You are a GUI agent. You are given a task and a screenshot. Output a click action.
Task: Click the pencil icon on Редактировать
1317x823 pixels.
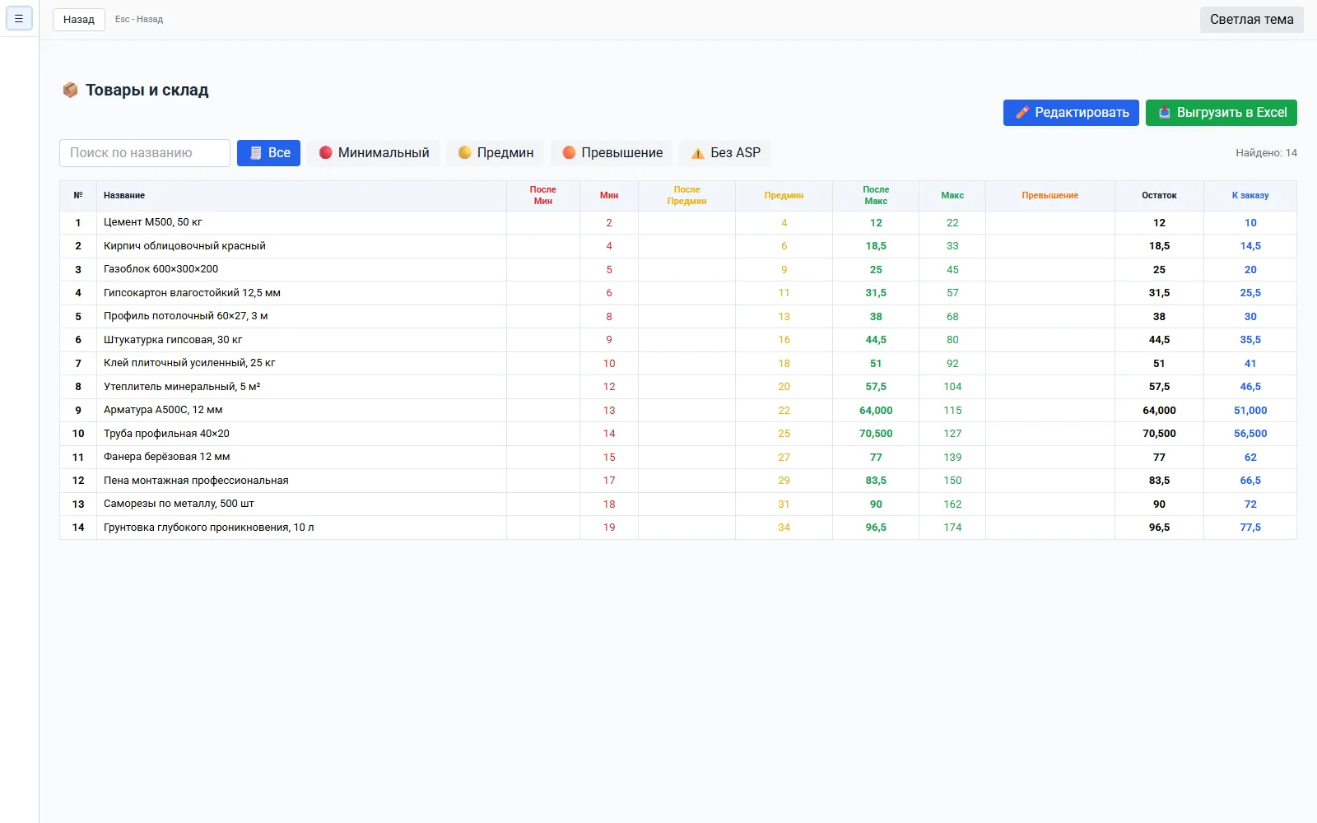click(1022, 113)
